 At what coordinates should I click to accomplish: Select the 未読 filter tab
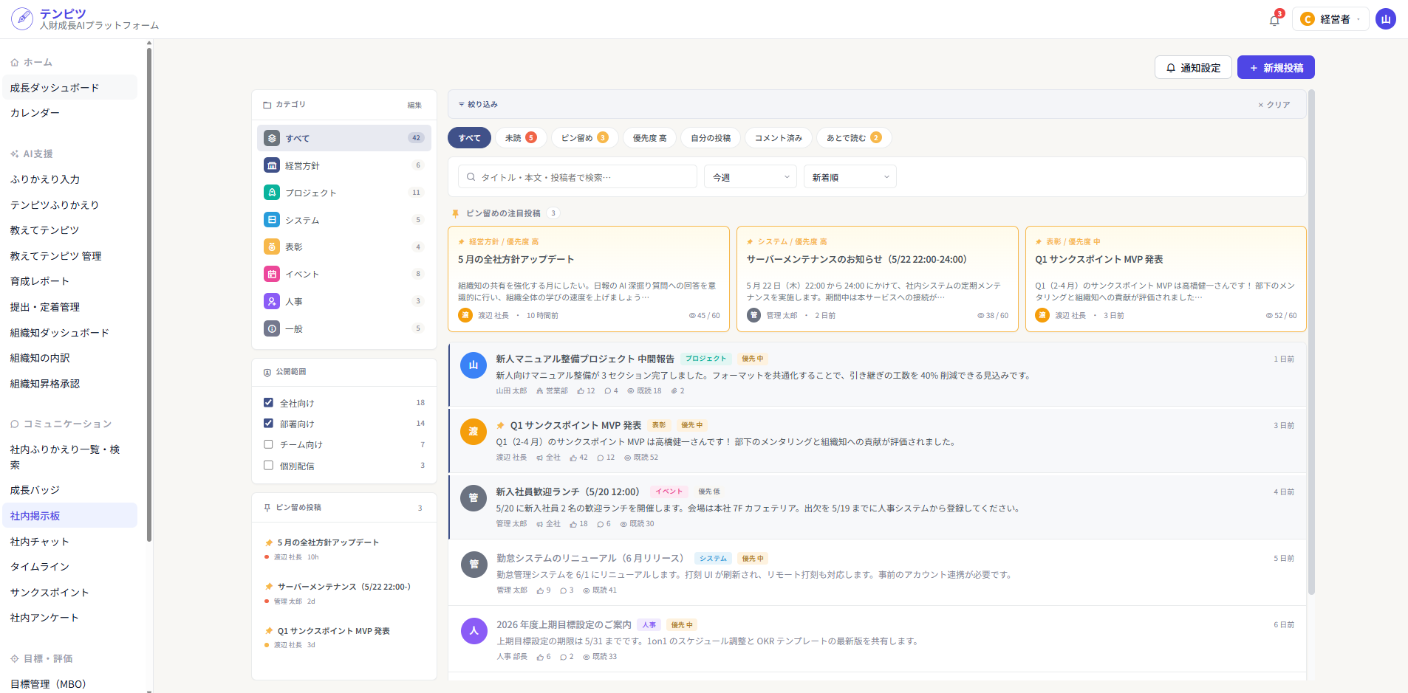[x=521, y=138]
